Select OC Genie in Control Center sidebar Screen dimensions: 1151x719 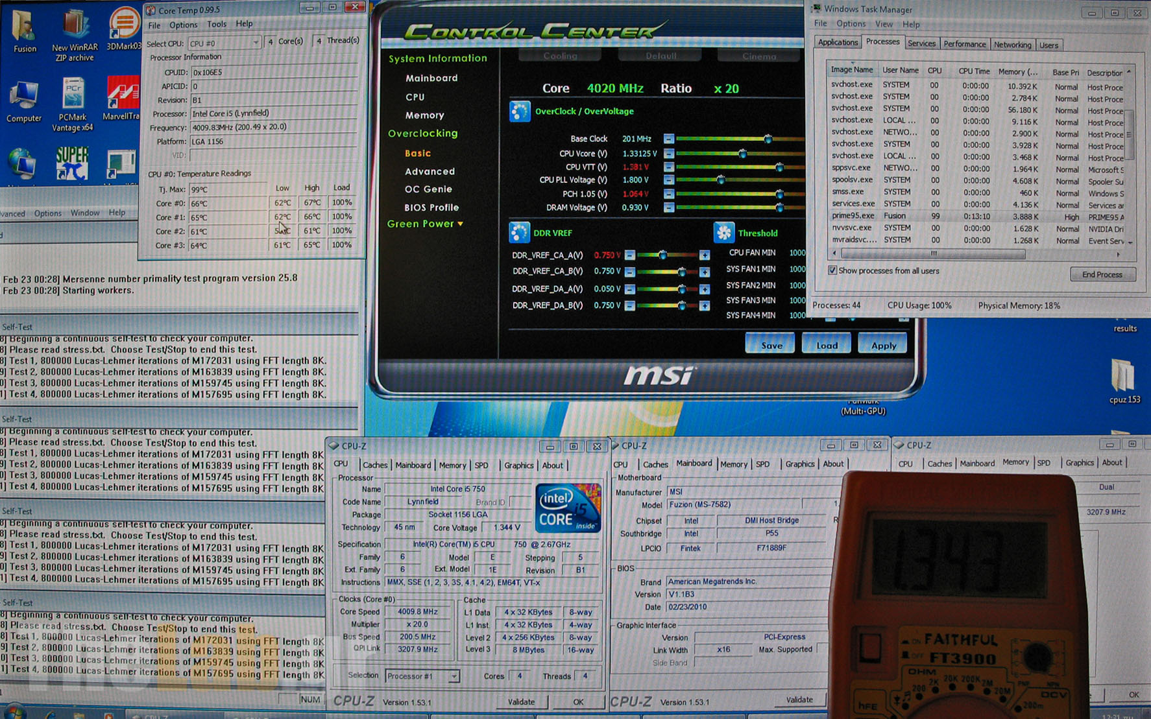428,189
